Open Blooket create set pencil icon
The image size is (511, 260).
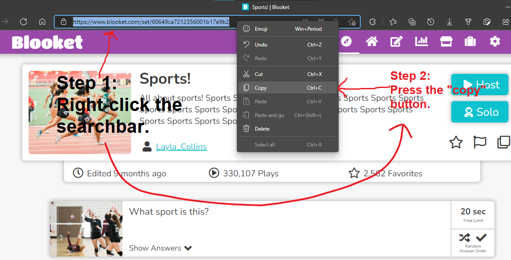point(397,41)
